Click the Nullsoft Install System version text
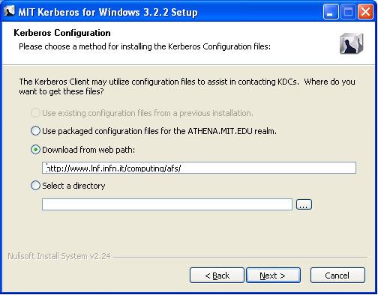This screenshot has height=295, width=378. click(x=59, y=256)
